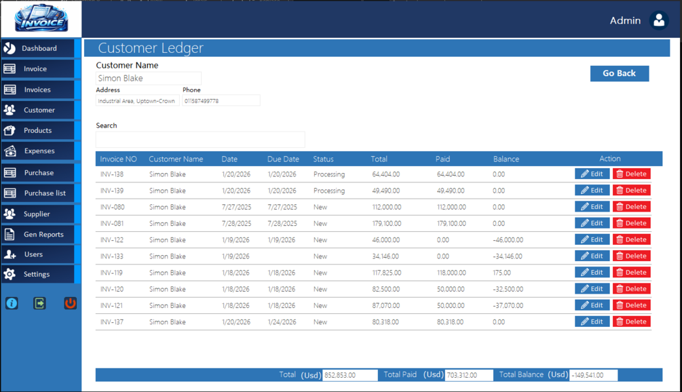Edit invoice INV-080
This screenshot has height=392, width=682.
pos(592,206)
